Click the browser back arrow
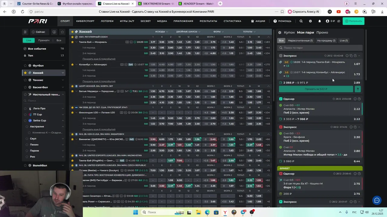This screenshot has width=387, height=217. tap(5, 12)
